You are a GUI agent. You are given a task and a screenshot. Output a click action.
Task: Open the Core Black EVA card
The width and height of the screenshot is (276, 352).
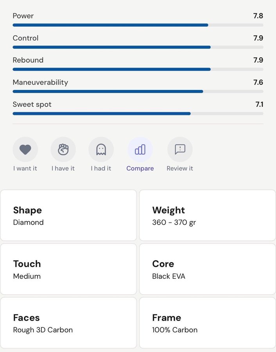208,269
